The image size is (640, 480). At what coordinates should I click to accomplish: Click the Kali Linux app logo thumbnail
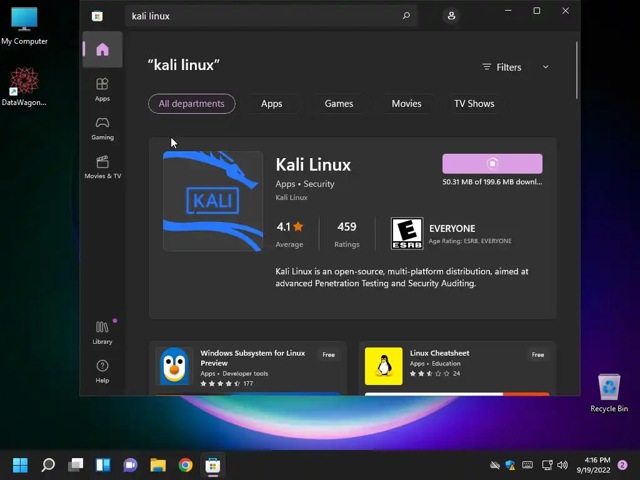(x=213, y=201)
